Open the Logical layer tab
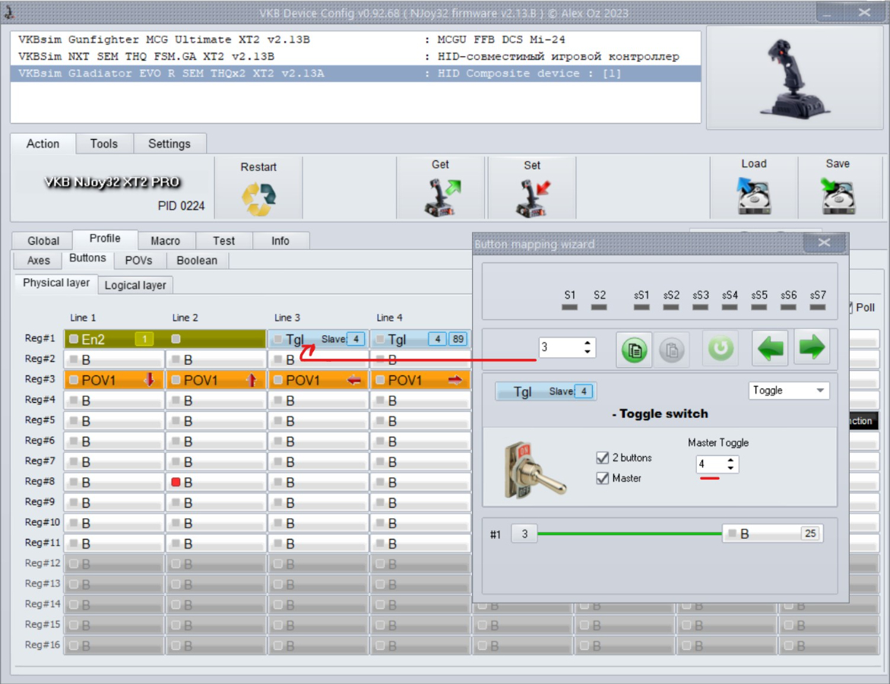The height and width of the screenshot is (684, 890). tap(135, 285)
